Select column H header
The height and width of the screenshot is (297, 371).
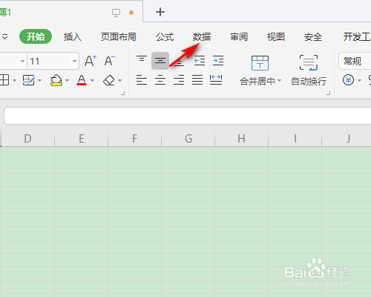pos(242,139)
